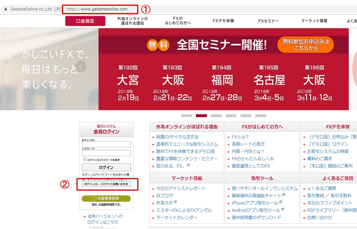Open 使いやすいオールインワンシステム link

[265, 188]
